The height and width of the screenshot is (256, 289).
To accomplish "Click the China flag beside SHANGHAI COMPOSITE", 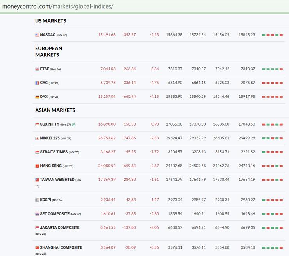I will coord(37,248).
